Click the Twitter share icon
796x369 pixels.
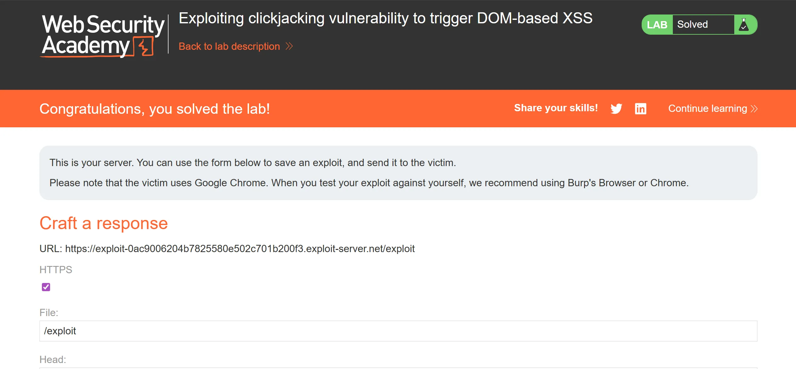(616, 109)
